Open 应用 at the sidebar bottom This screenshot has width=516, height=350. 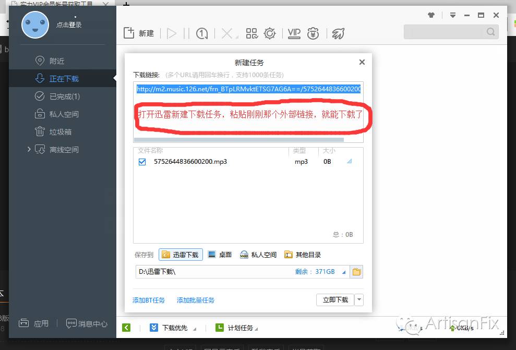pyautogui.click(x=33, y=323)
